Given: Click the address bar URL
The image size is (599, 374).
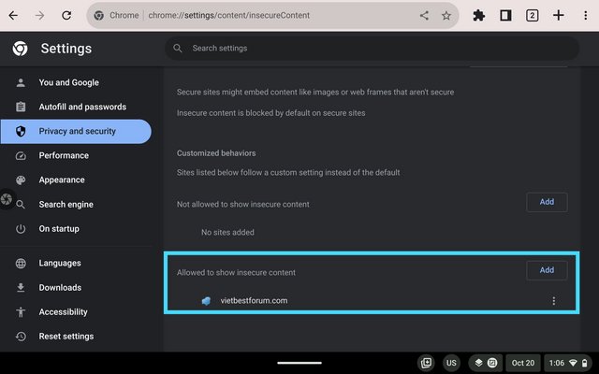Looking at the screenshot, I should click(228, 15).
